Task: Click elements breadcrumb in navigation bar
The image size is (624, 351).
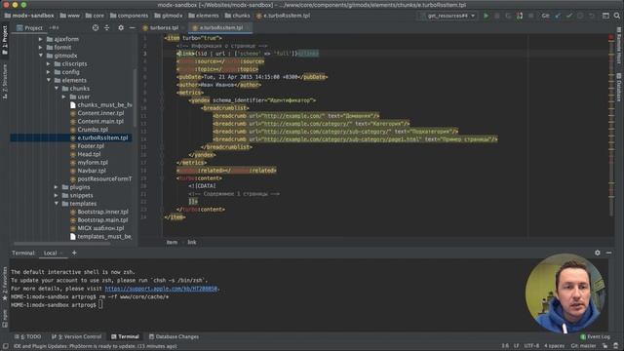Action: [204, 16]
